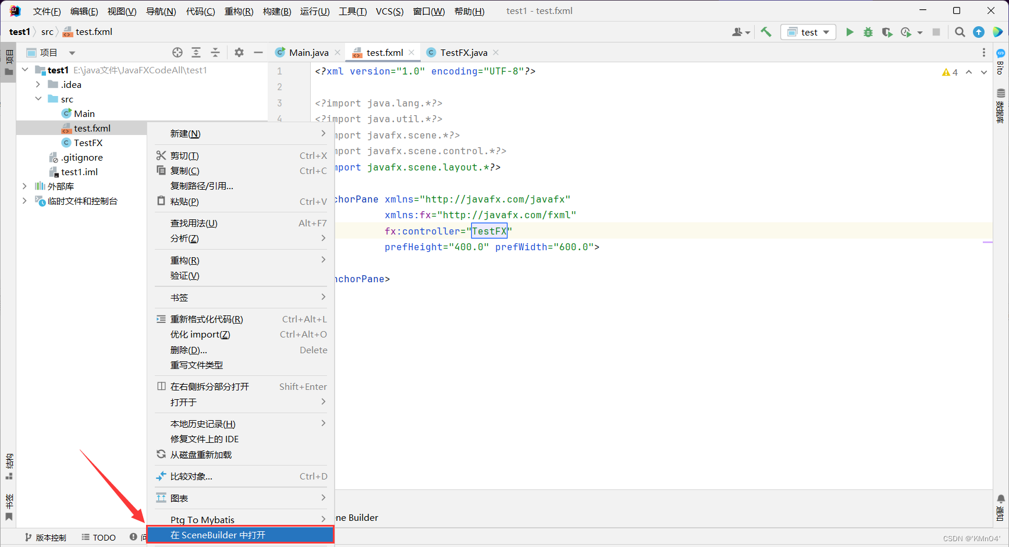
Task: Choose Cut from the context menu
Action: point(241,155)
